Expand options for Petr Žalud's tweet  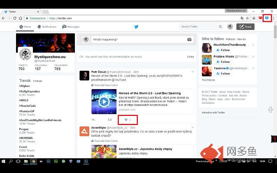(193, 72)
